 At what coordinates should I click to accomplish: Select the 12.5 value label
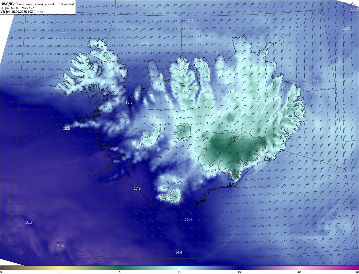tap(285, 87)
